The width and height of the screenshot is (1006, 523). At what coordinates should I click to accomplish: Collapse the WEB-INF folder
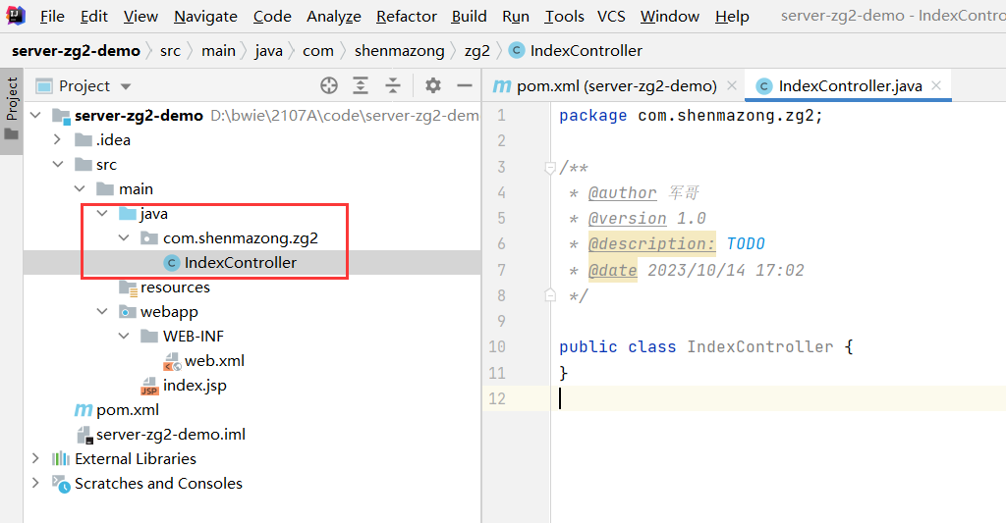coord(124,337)
